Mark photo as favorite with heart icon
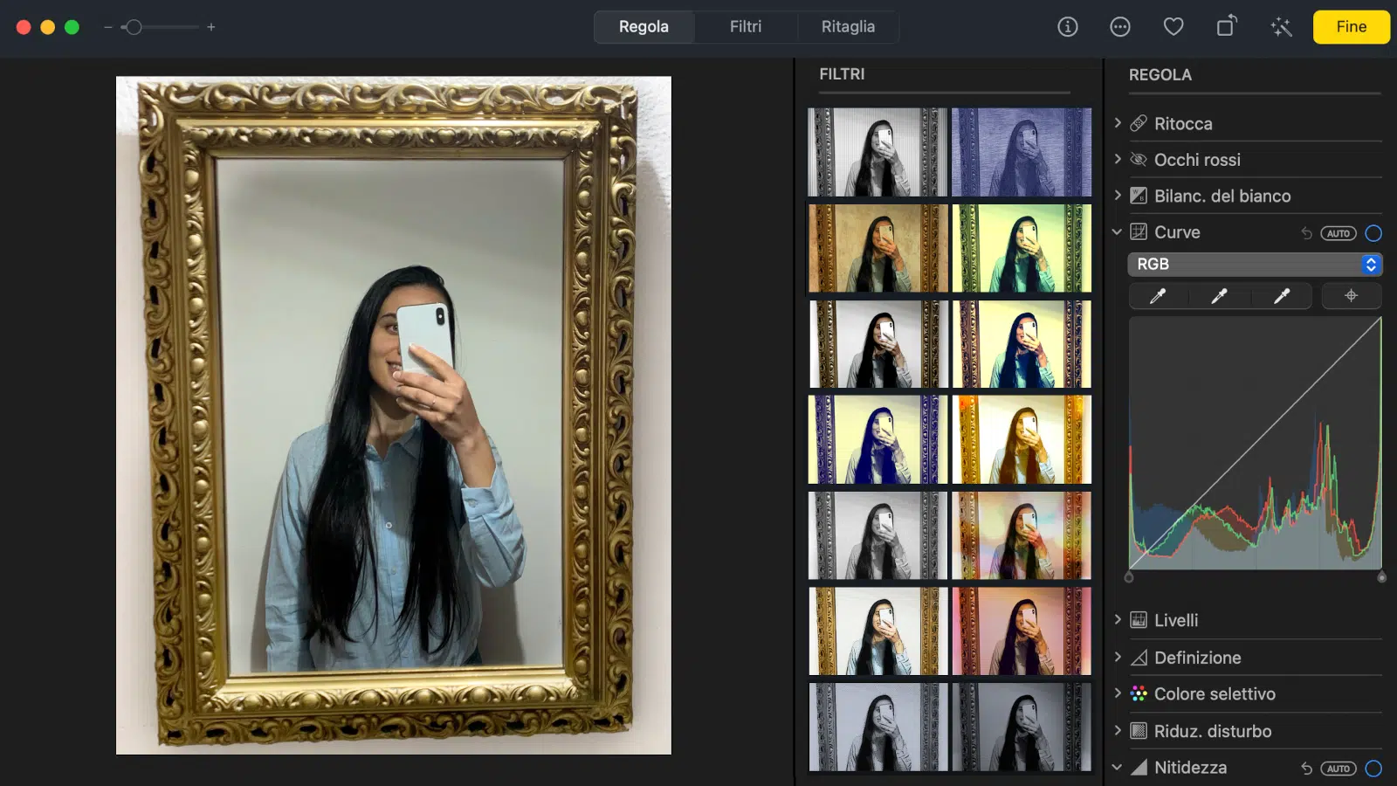This screenshot has width=1397, height=786. pyautogui.click(x=1173, y=27)
